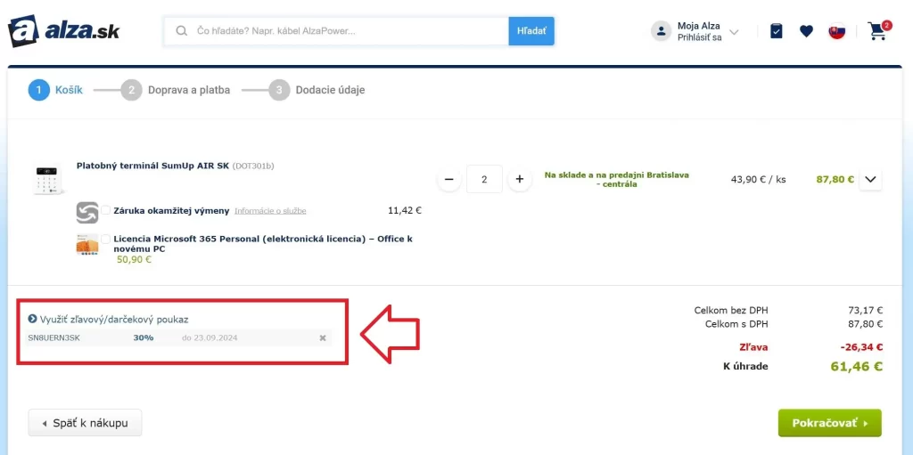Click the Zľava amount -26,34 €
The image size is (913, 455).
(x=862, y=347)
